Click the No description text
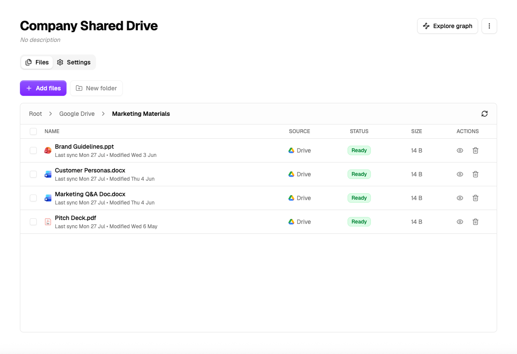The height and width of the screenshot is (354, 517). click(x=40, y=40)
